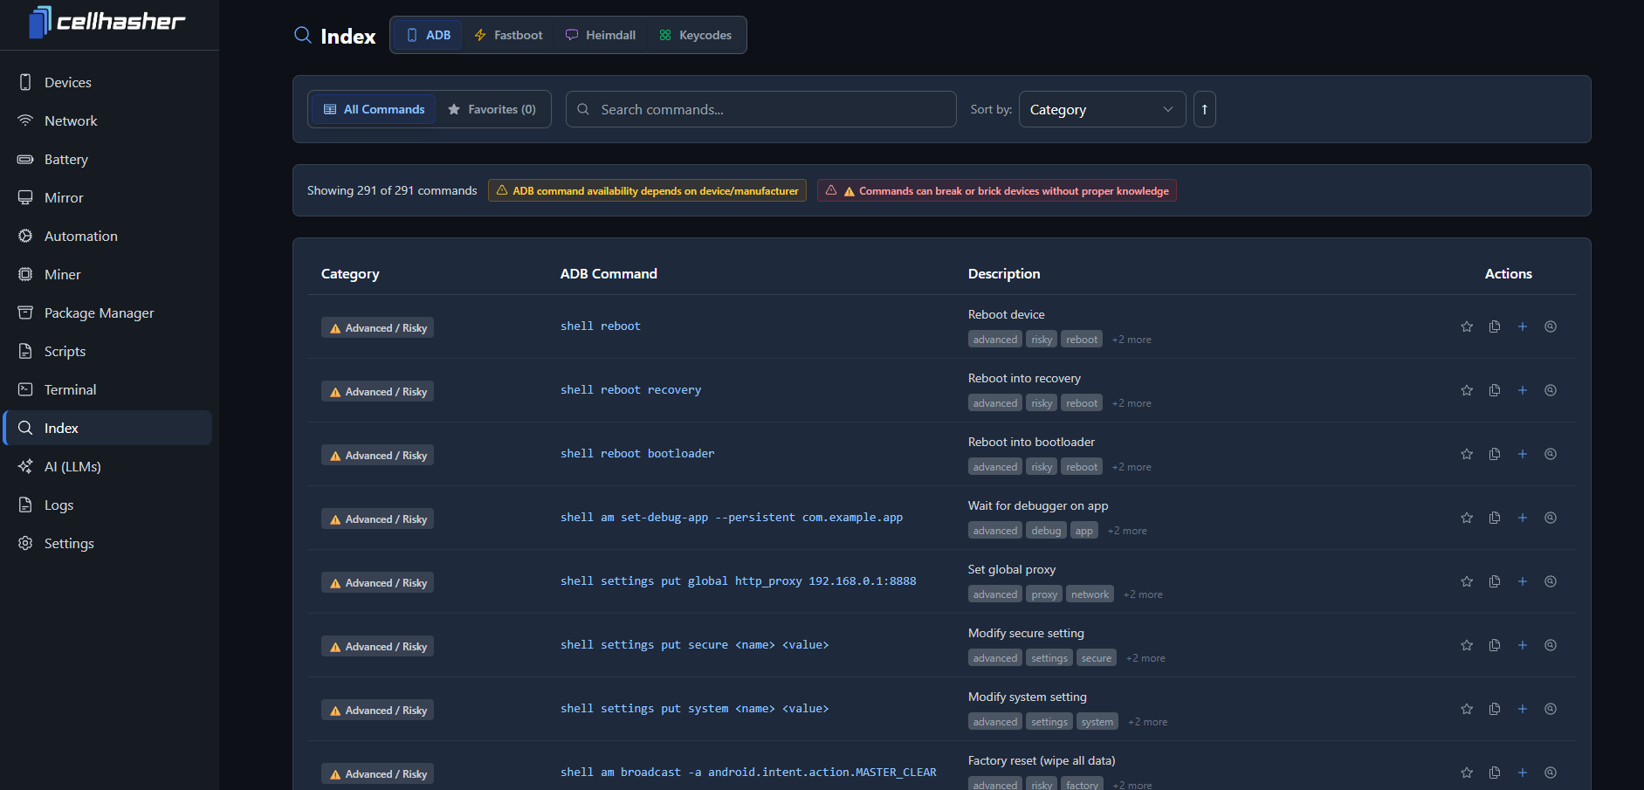1644x790 pixels.
Task: Toggle favorite star for 'Set global proxy' row
Action: click(1467, 581)
